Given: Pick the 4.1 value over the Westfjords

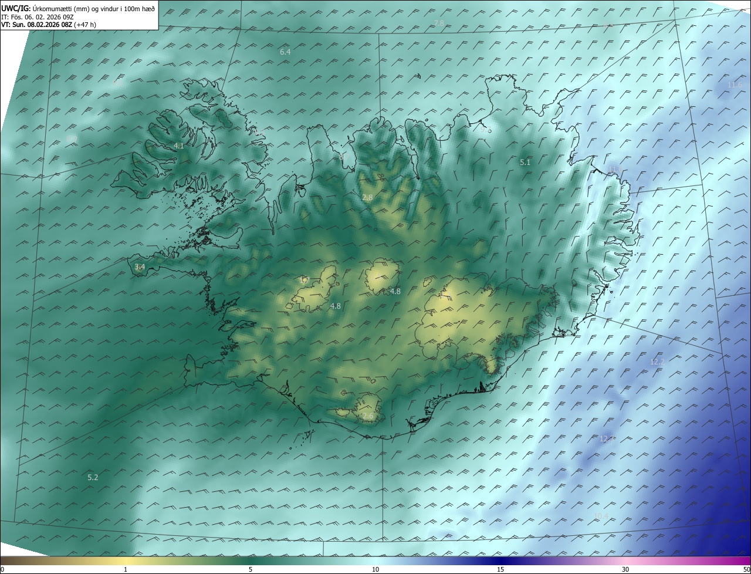Looking at the screenshot, I should point(179,146).
